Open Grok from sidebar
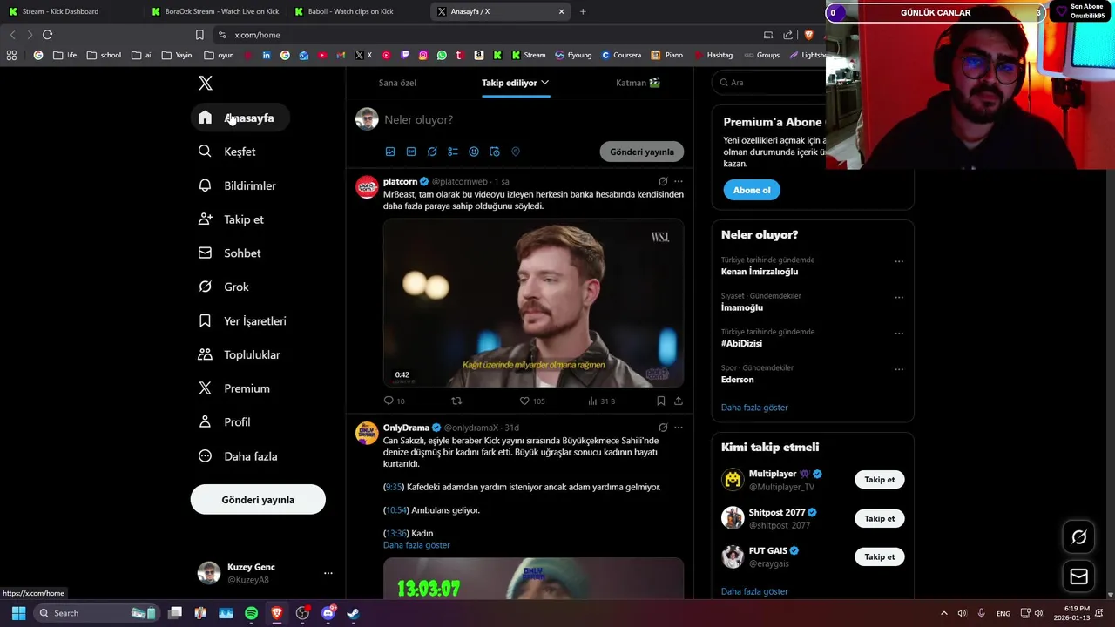 pyautogui.click(x=225, y=287)
